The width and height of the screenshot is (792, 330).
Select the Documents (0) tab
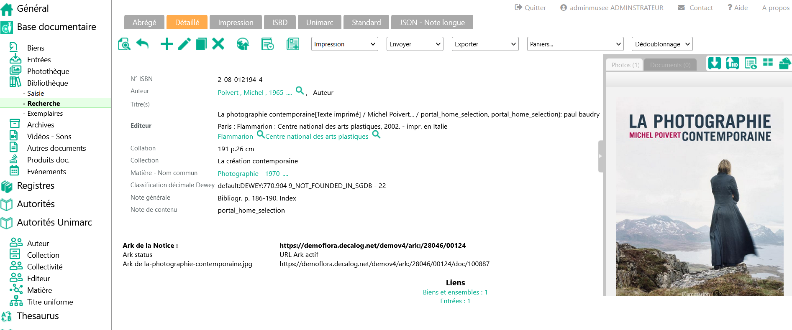670,65
